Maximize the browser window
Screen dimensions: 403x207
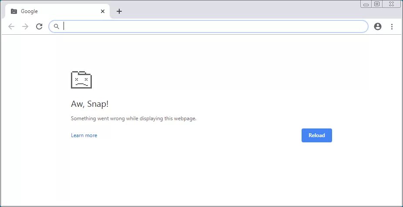[377, 4]
